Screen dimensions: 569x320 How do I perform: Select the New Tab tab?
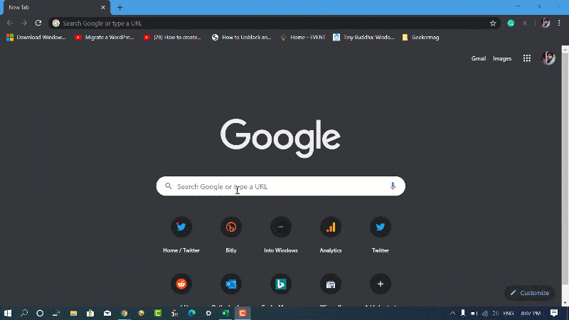[56, 8]
